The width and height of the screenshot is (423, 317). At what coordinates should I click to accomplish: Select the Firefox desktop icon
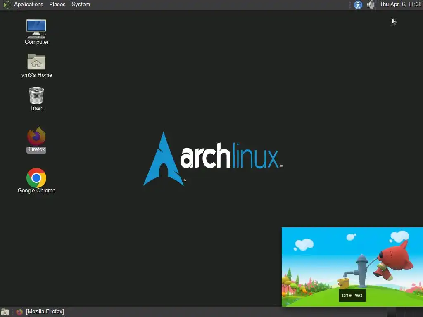pyautogui.click(x=36, y=140)
